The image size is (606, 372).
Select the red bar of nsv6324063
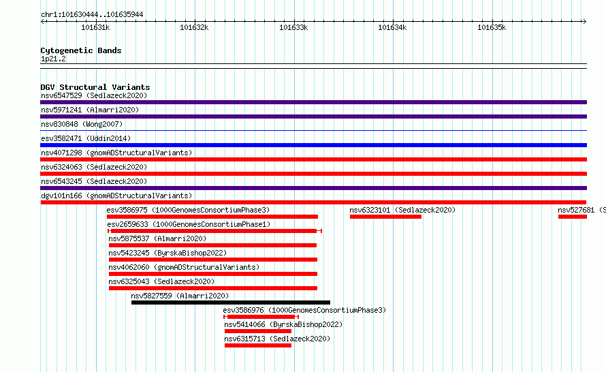[x=313, y=174]
